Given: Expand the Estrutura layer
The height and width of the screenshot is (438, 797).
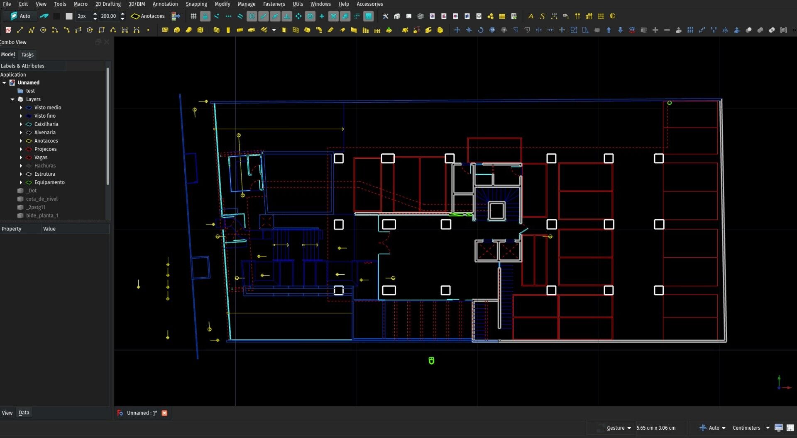Looking at the screenshot, I should pos(21,174).
